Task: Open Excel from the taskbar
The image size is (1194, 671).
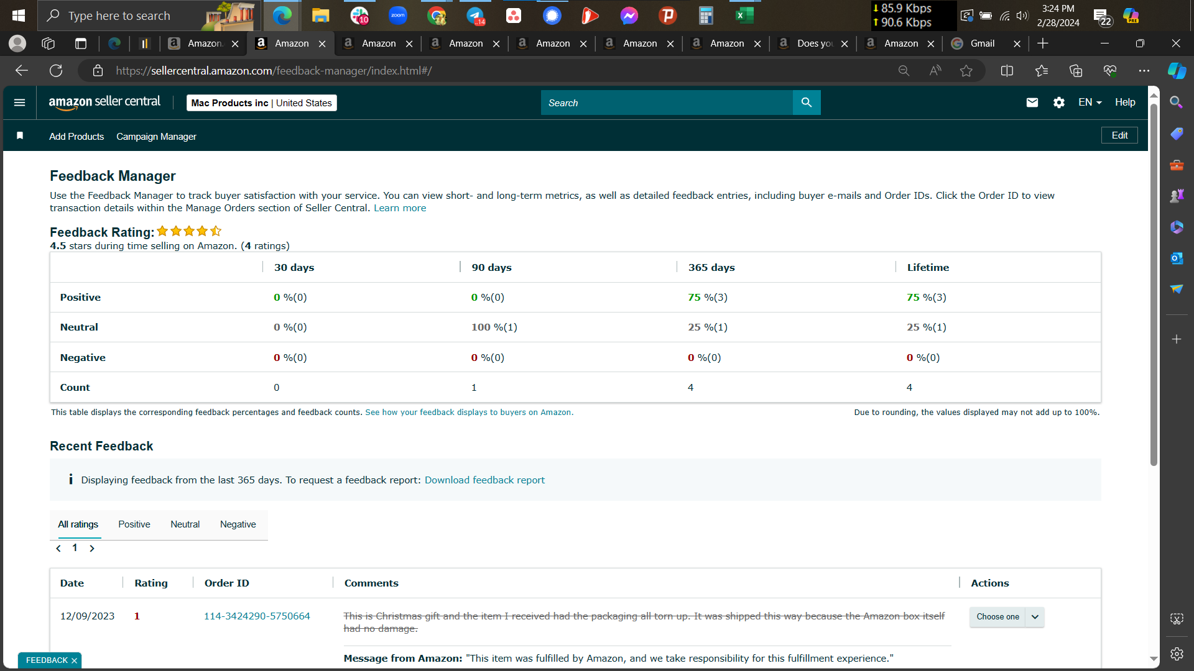Action: [x=744, y=16]
